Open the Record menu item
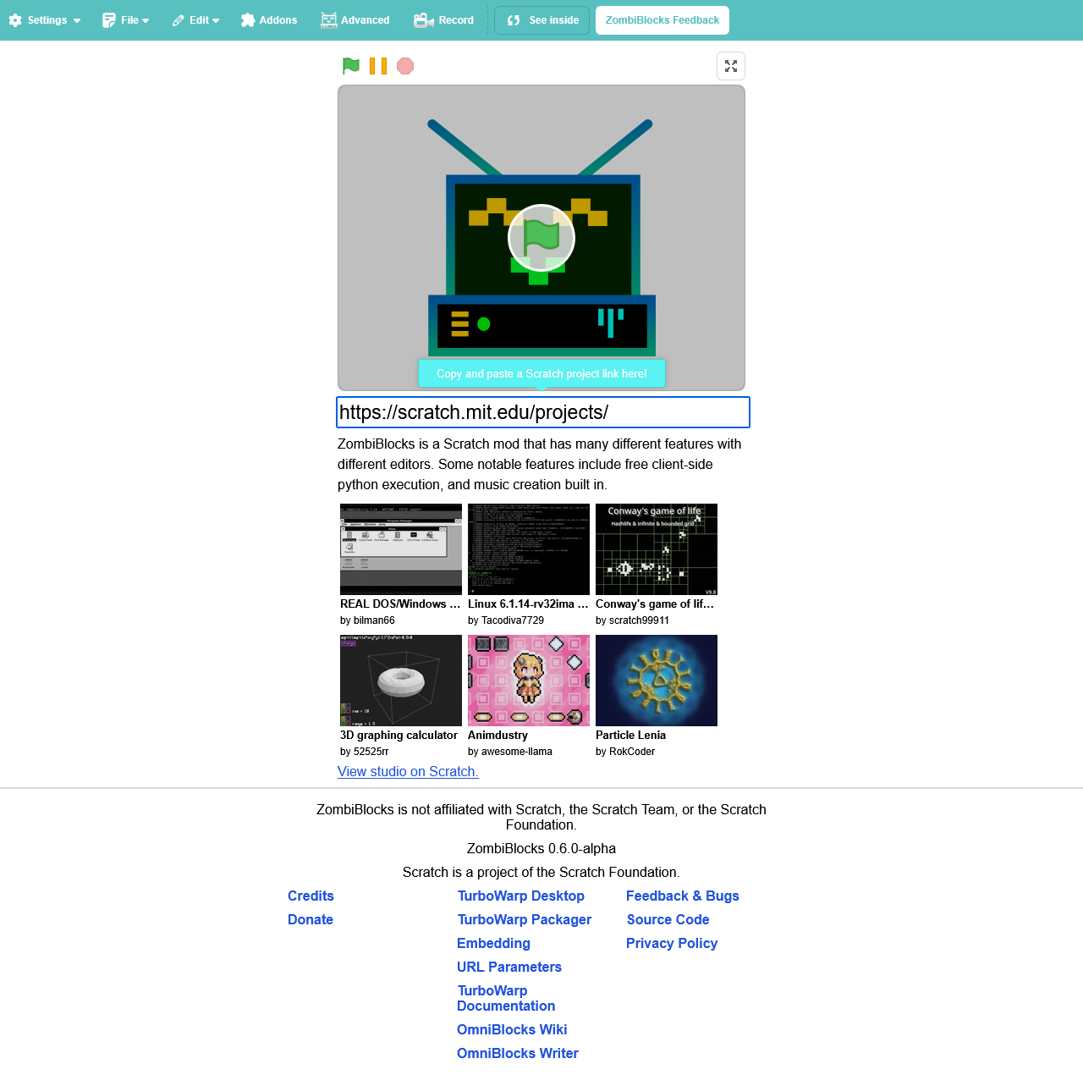 (x=444, y=20)
